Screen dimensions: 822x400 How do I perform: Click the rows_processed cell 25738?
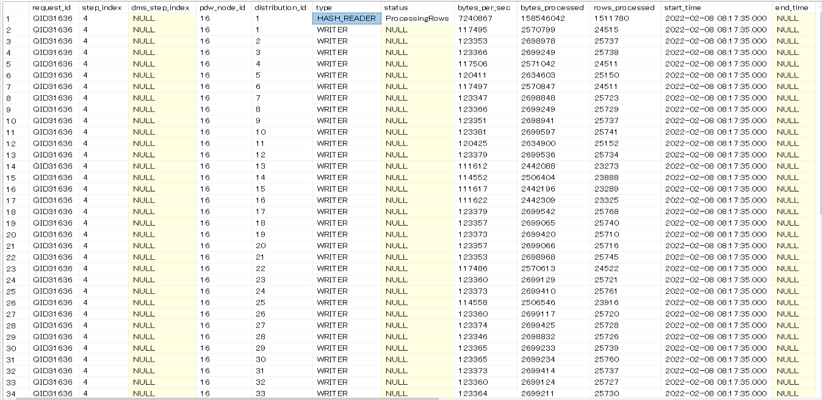pos(625,52)
